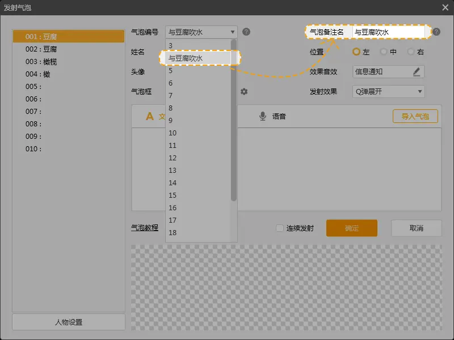Open the gear settings icon beside 气泡框
The width and height of the screenshot is (454, 340).
[x=244, y=91]
